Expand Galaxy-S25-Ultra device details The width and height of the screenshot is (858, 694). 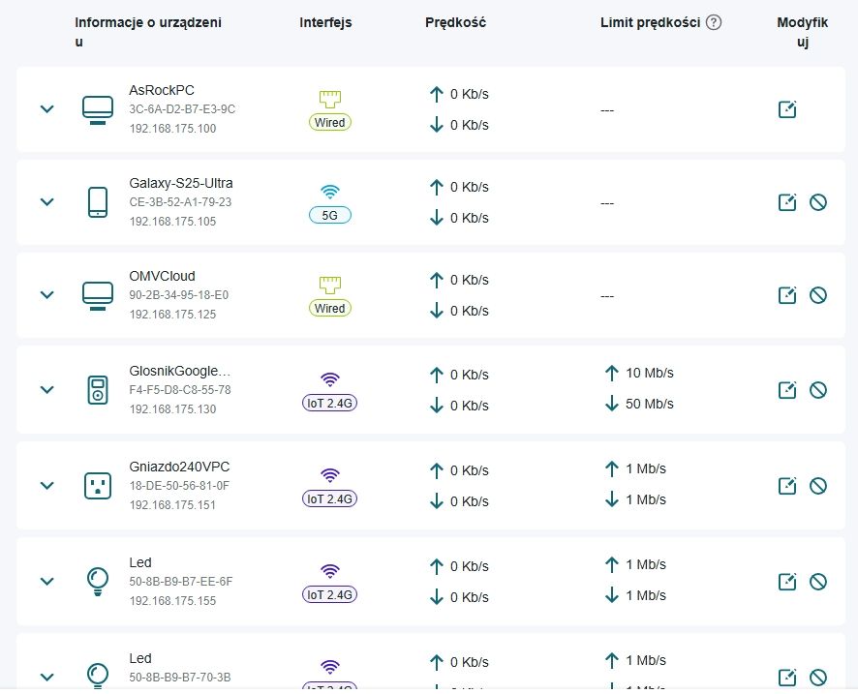click(46, 202)
